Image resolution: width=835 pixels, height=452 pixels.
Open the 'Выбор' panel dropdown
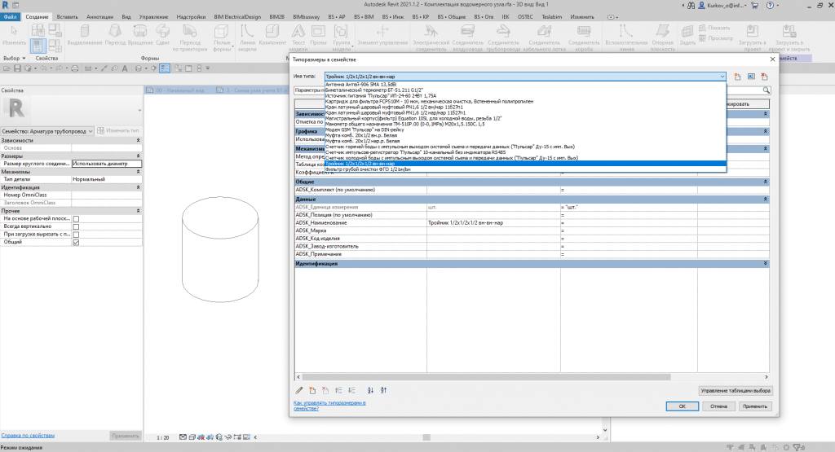point(15,58)
